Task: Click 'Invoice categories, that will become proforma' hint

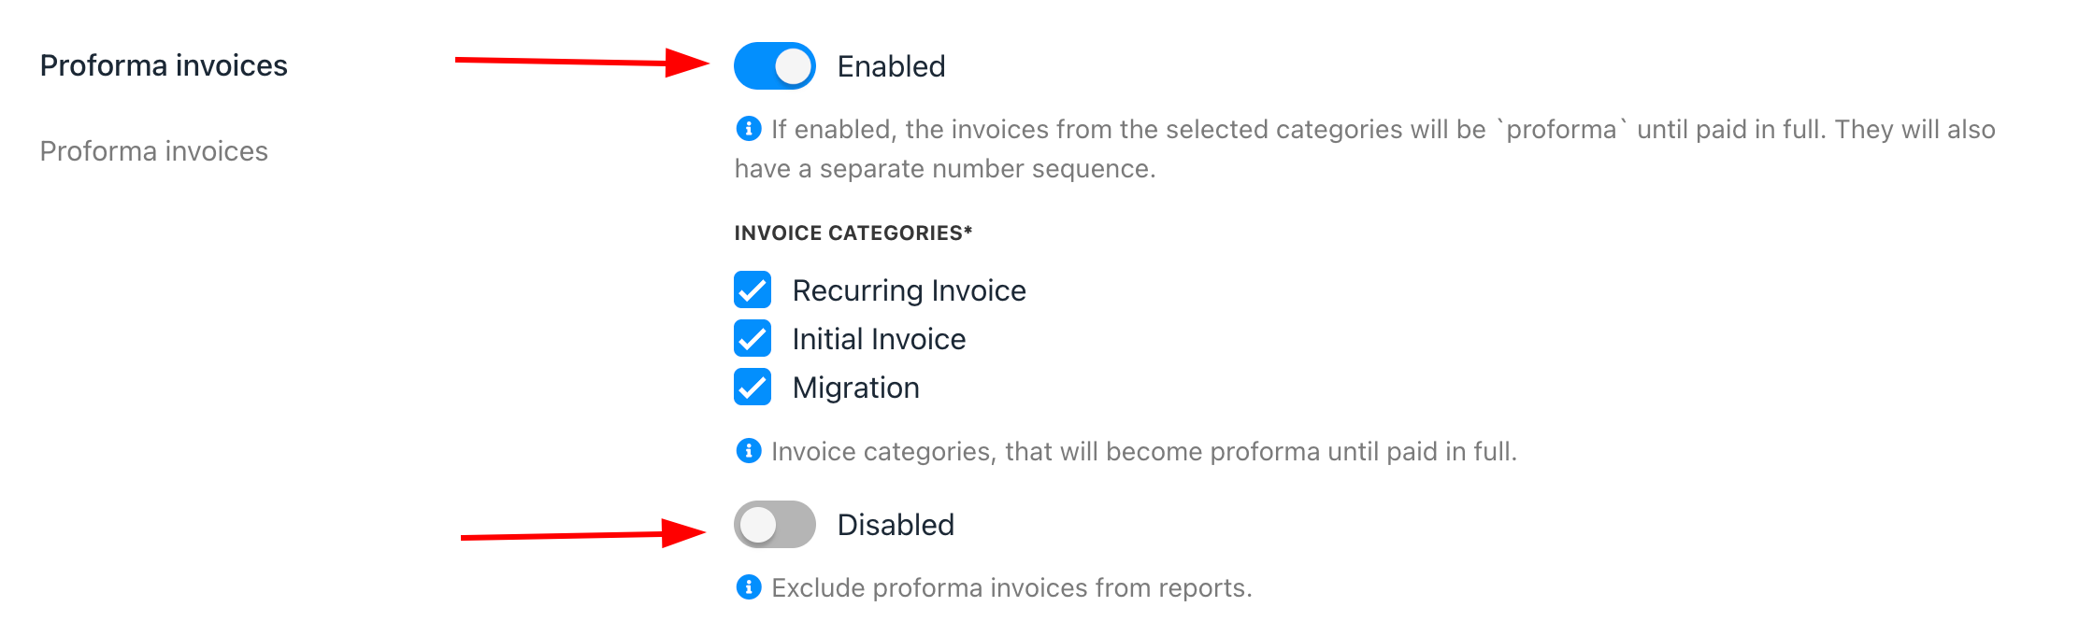Action: coord(1144,451)
